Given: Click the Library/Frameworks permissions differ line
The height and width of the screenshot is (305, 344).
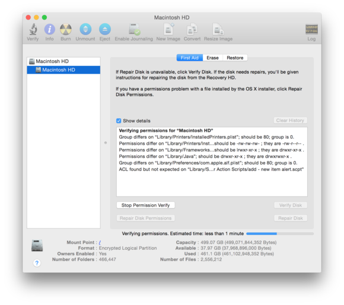Looking at the screenshot, I should [211, 150].
